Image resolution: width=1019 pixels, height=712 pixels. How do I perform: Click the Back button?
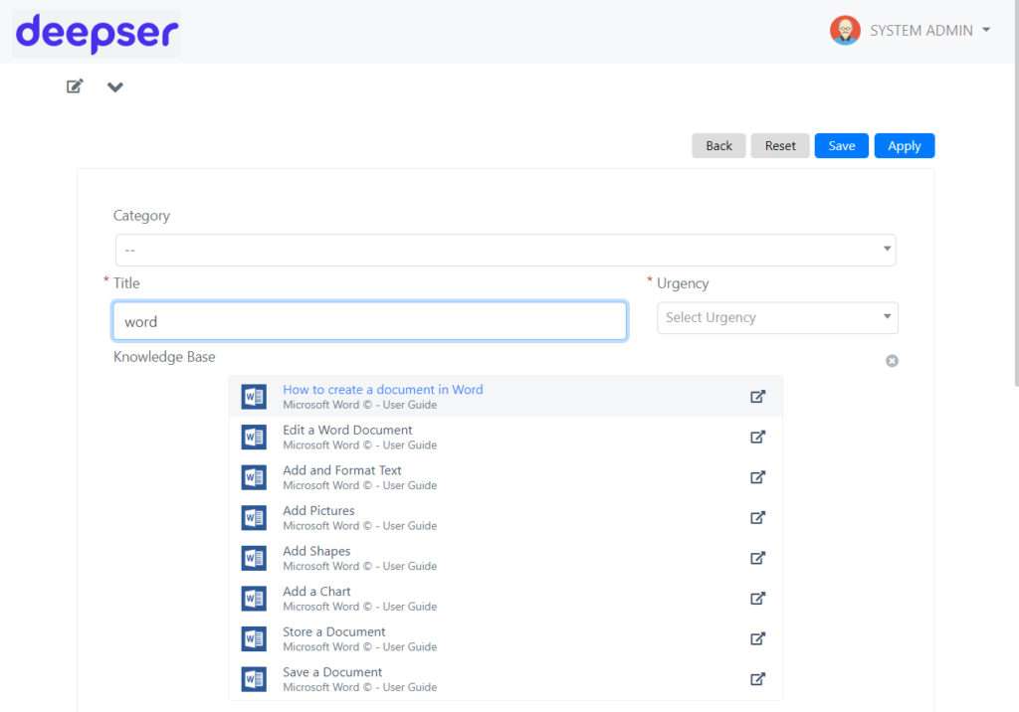(x=718, y=145)
